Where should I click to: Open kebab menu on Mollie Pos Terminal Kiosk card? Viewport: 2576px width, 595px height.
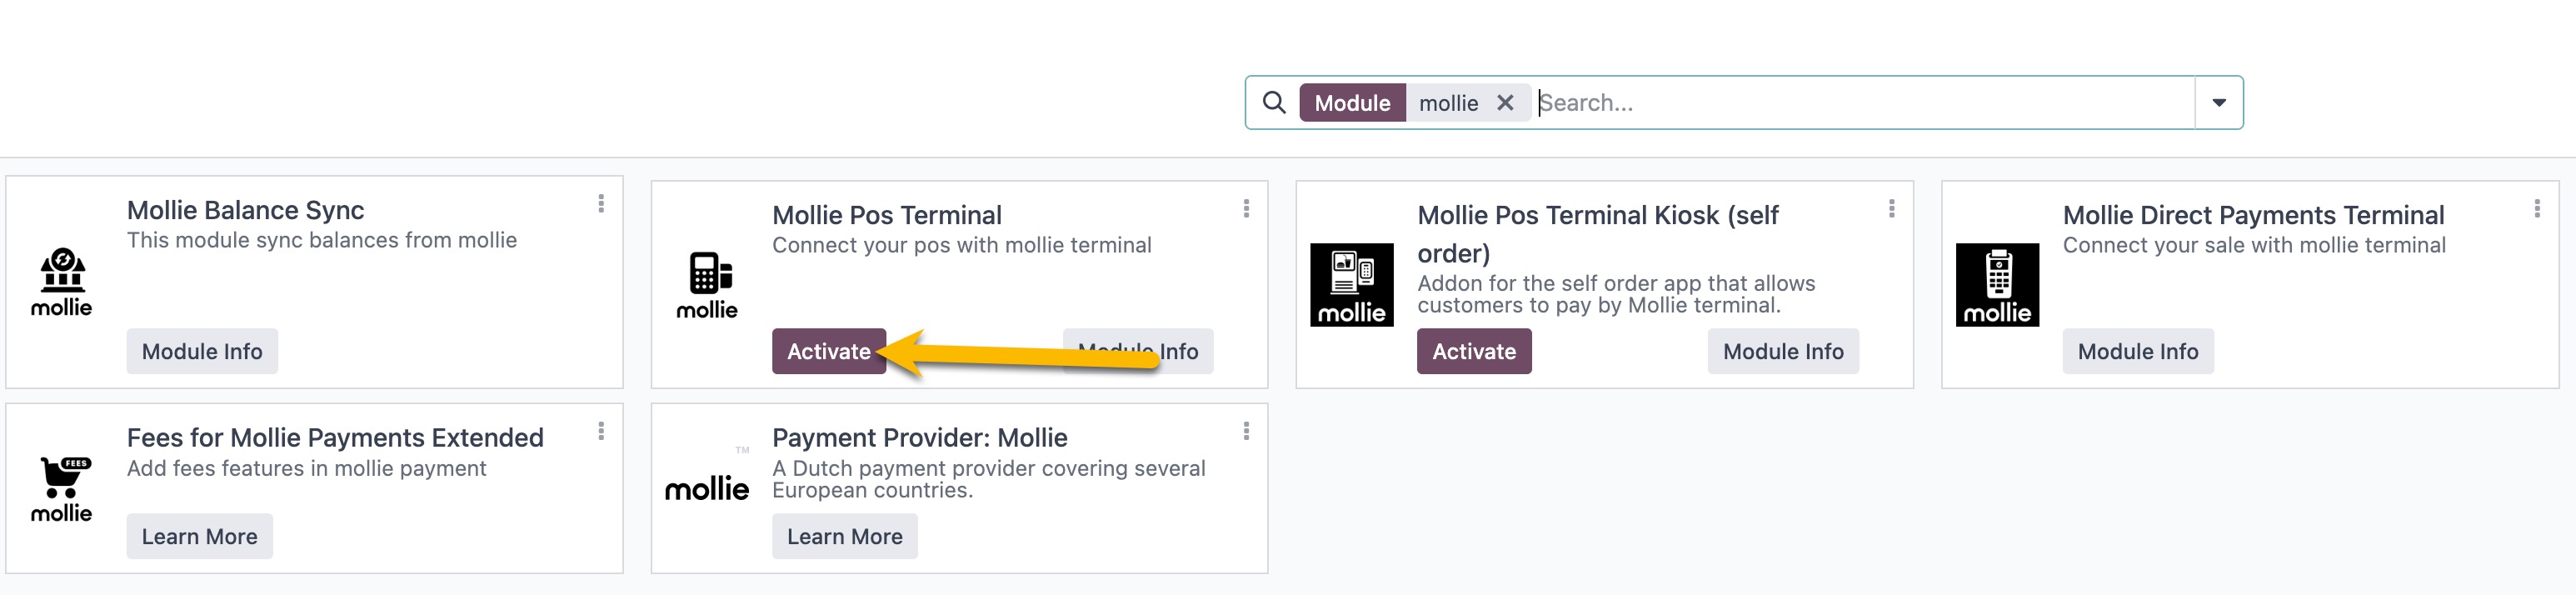tap(1891, 208)
